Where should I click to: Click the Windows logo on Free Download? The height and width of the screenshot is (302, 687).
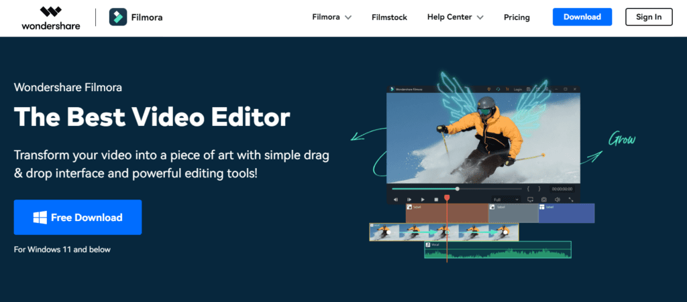tap(40, 217)
